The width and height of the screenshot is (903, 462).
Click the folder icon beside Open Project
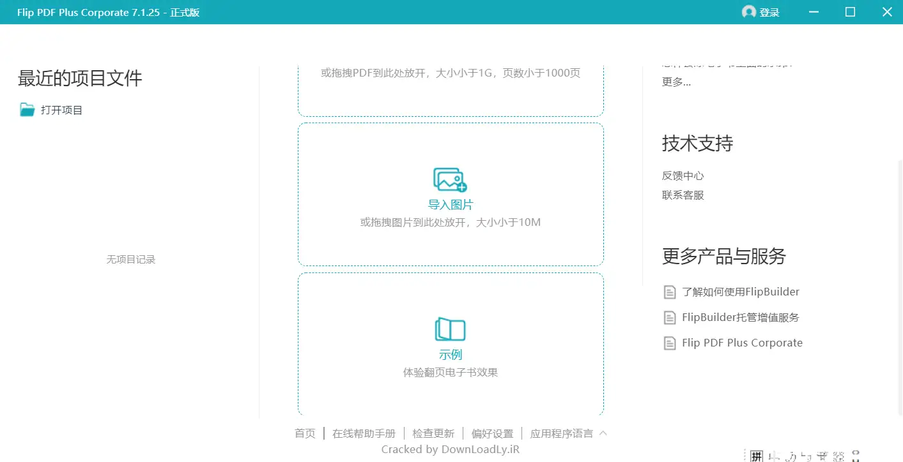point(27,110)
